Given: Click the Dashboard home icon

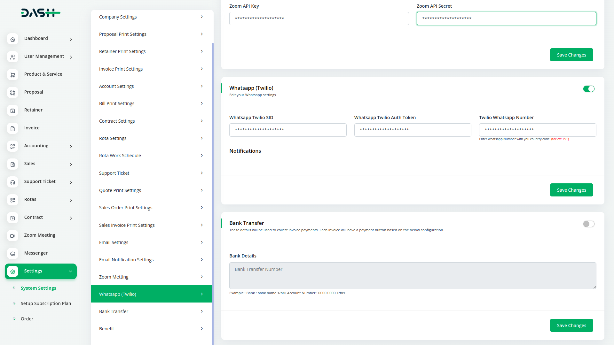Looking at the screenshot, I should pyautogui.click(x=12, y=39).
